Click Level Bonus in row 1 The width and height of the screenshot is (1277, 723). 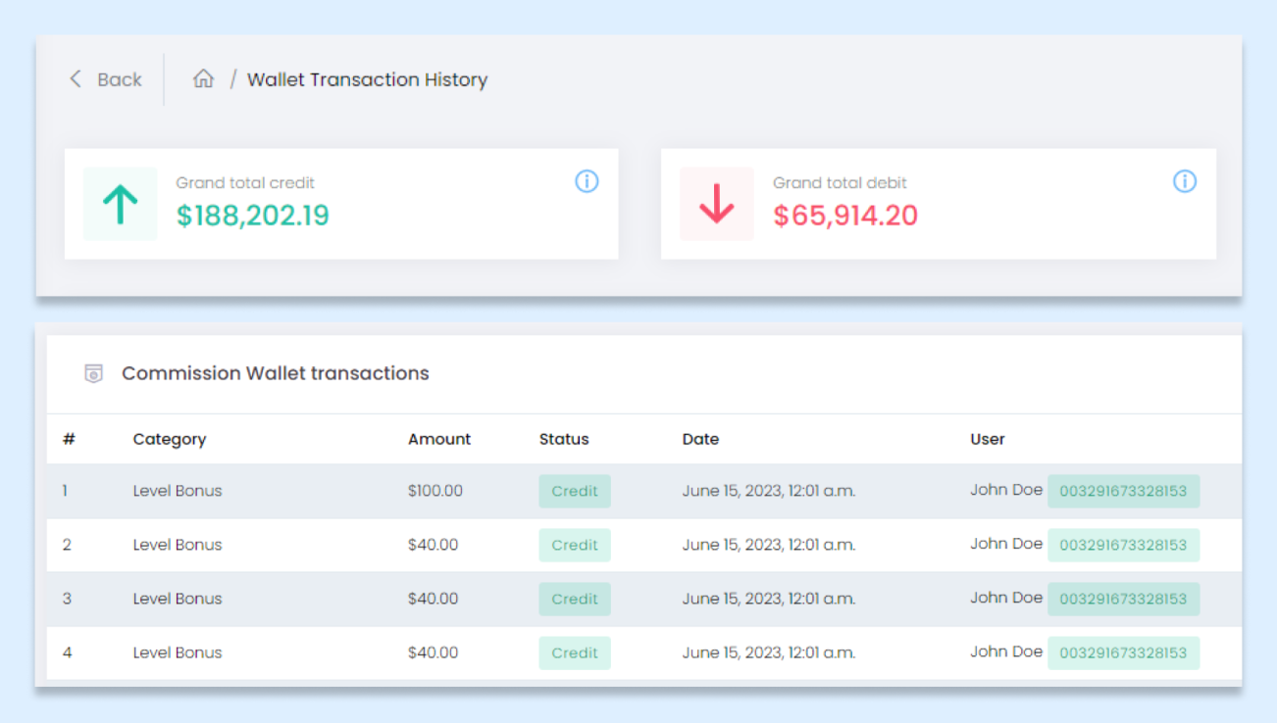point(178,491)
